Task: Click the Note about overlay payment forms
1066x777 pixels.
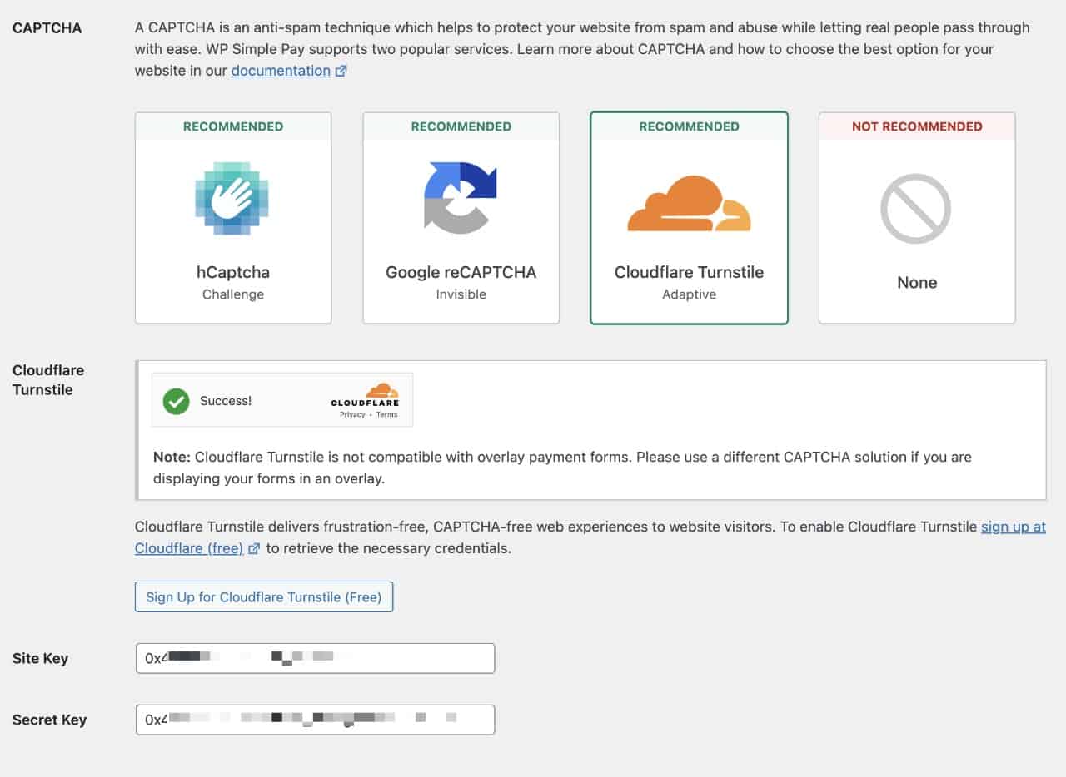Action: click(562, 468)
